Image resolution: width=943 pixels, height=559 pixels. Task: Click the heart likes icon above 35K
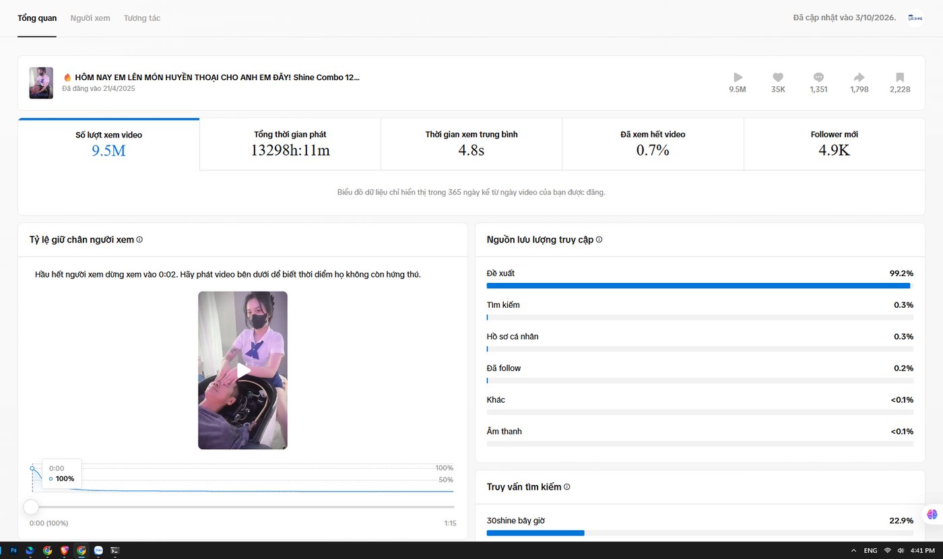[778, 77]
